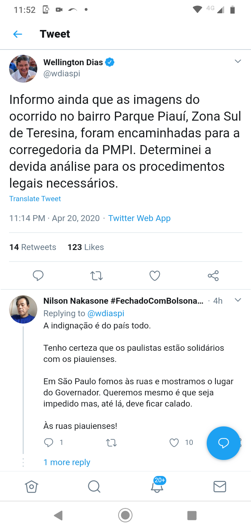The image size is (251, 530).
Task: Open the Search tab
Action: coord(94,486)
